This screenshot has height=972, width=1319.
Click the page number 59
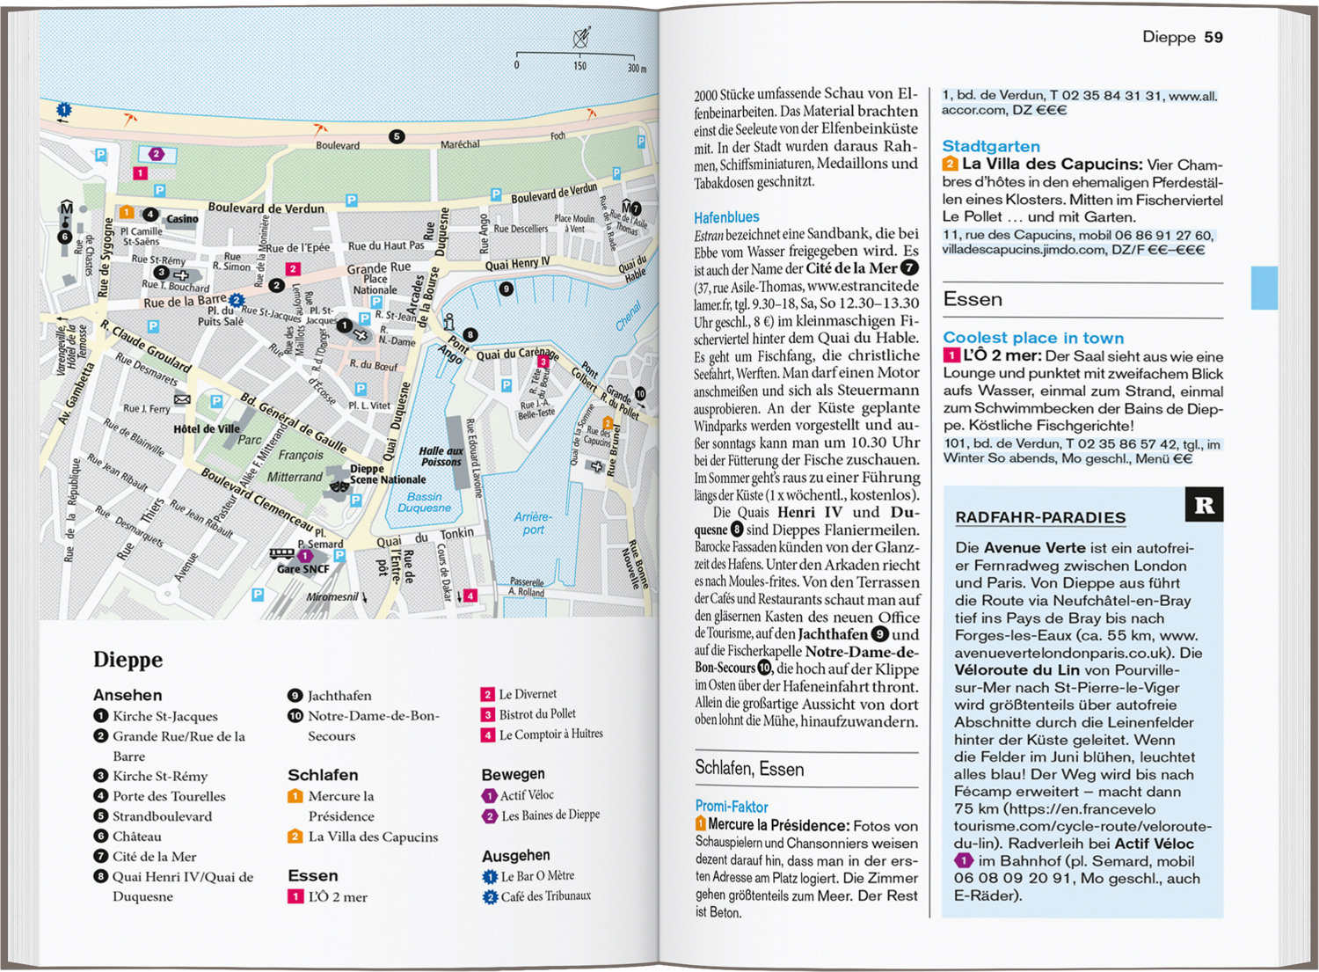click(x=1213, y=37)
